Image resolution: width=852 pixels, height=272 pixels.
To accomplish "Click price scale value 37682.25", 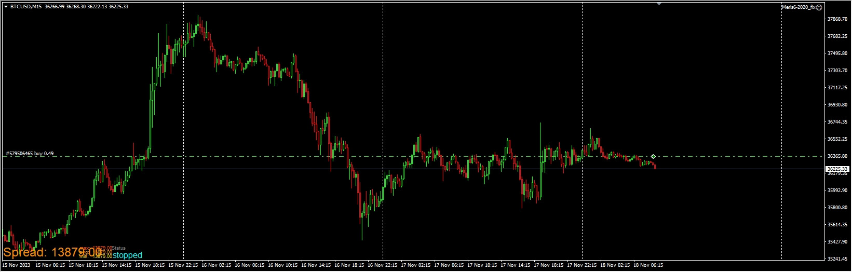I will tap(838, 36).
